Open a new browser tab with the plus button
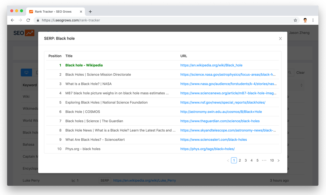 pyautogui.click(x=90, y=12)
